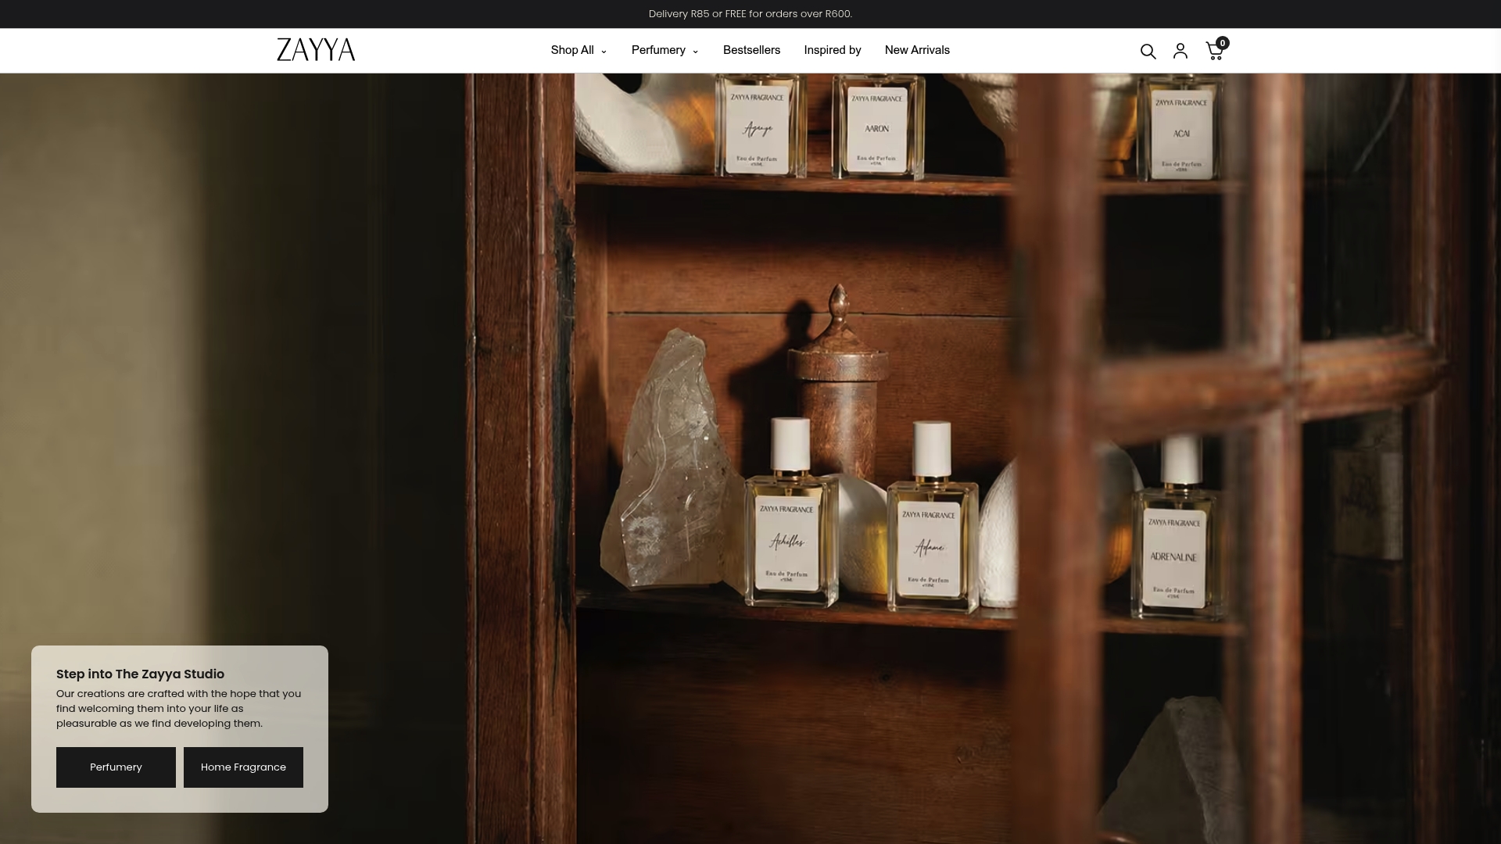The image size is (1501, 844).
Task: Open the Inspired by page
Action: 833,50
